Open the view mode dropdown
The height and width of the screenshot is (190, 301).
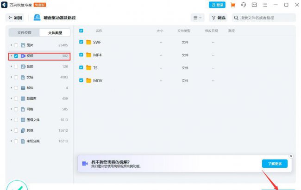197,18
